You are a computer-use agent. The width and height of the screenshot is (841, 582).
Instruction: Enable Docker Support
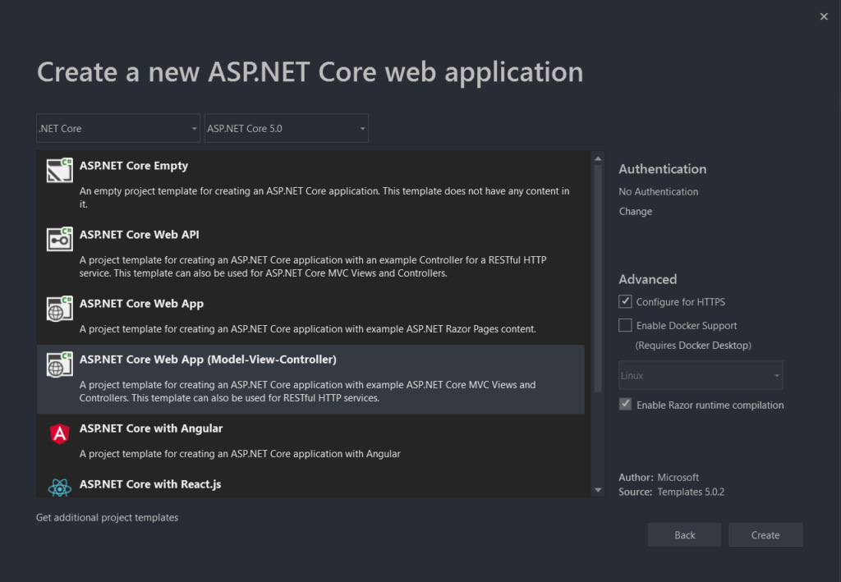pyautogui.click(x=625, y=325)
